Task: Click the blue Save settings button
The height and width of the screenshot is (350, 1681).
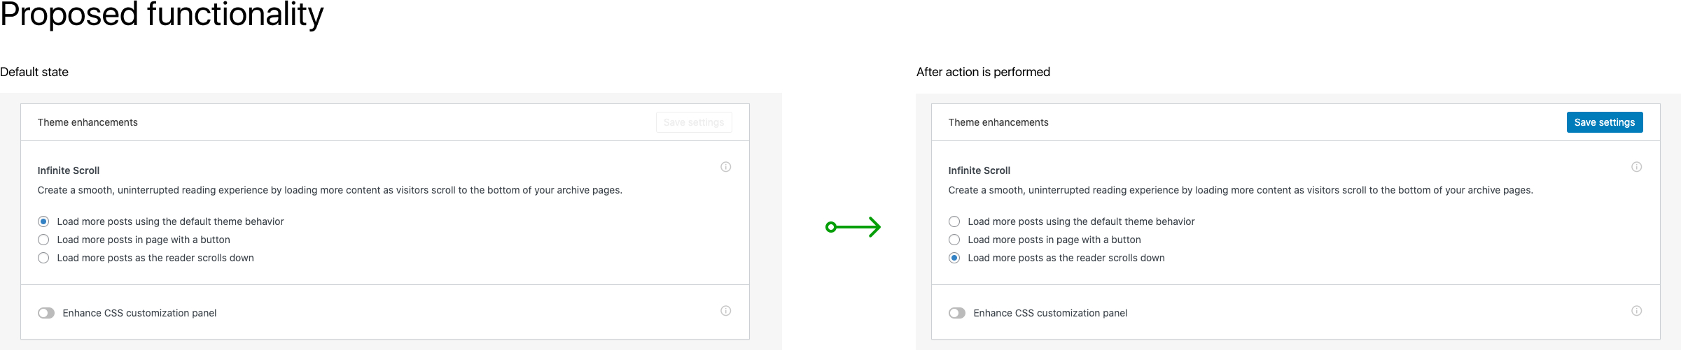Action: (1605, 122)
